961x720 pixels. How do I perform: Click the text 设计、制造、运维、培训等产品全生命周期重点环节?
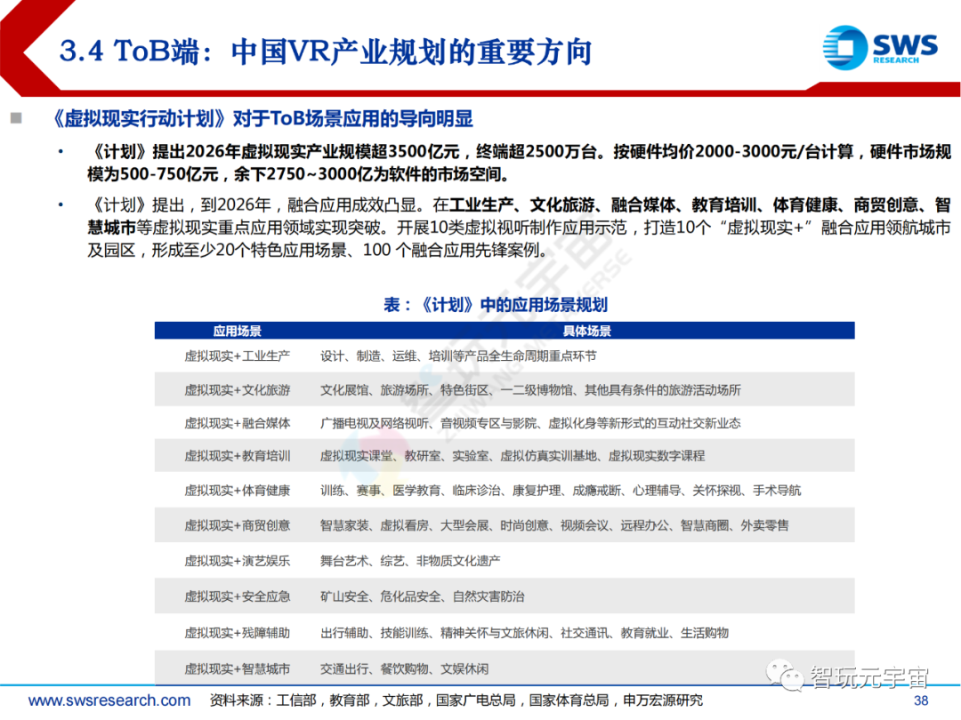tap(458, 356)
